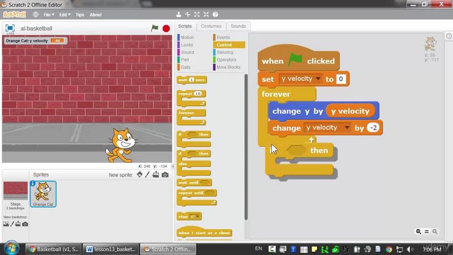453x255 pixels.
Task: Zoom in the scripts area
Action: pyautogui.click(x=434, y=231)
